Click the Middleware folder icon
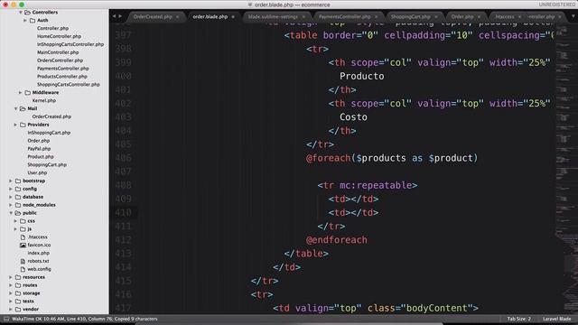The width and height of the screenshot is (578, 325). pyautogui.click(x=28, y=92)
